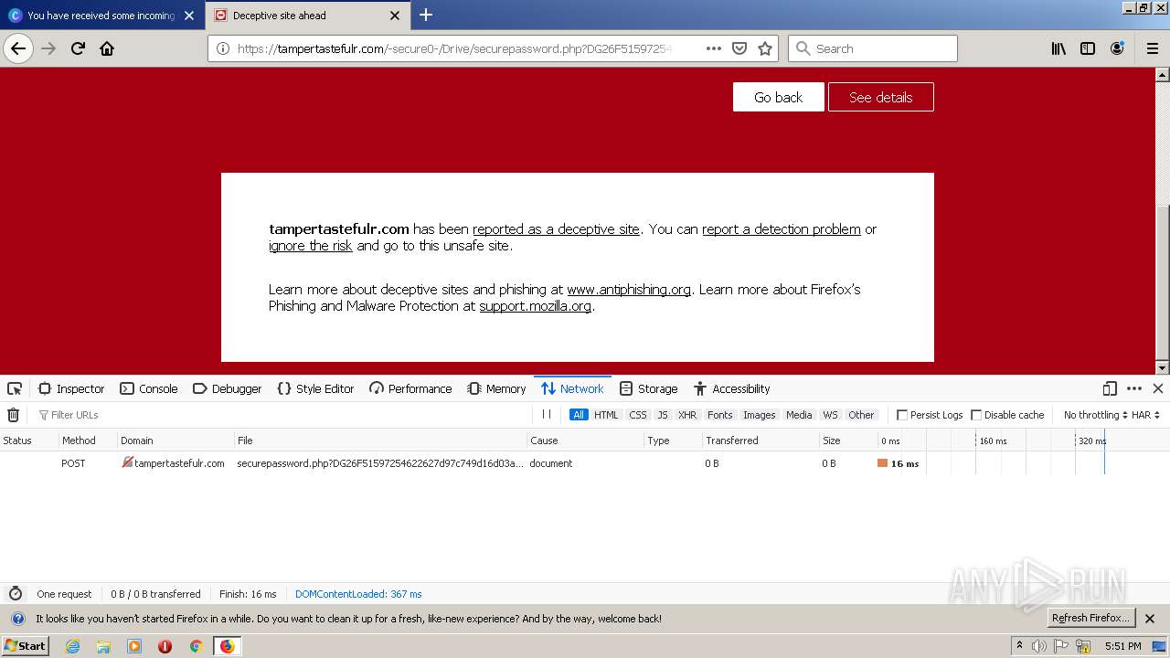This screenshot has width=1170, height=658.
Task: Pick an element from the page
Action: 15,388
